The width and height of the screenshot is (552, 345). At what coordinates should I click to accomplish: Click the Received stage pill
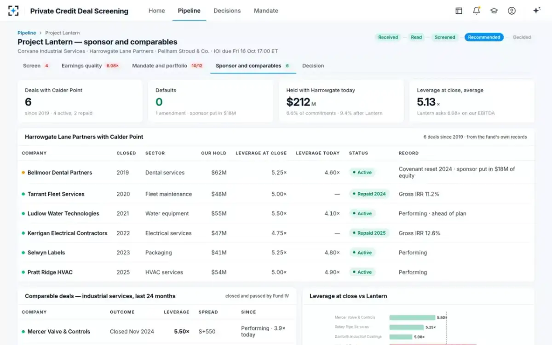tap(388, 37)
